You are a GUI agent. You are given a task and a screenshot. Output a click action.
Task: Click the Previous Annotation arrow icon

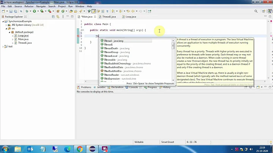point(121,11)
